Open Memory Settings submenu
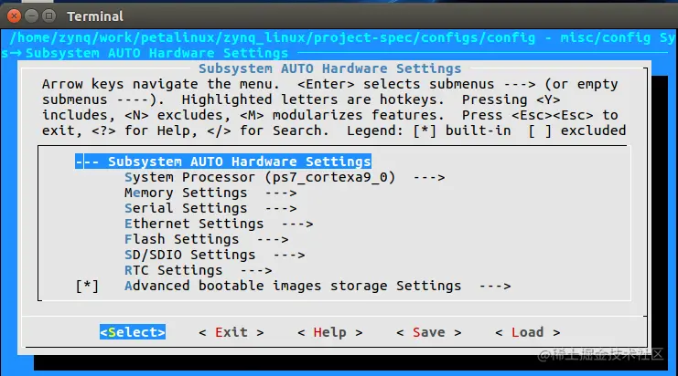This screenshot has height=376, width=678. 210,193
